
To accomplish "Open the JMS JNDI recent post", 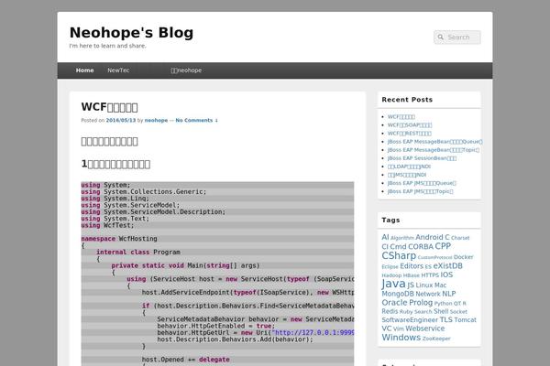I will pos(406,175).
